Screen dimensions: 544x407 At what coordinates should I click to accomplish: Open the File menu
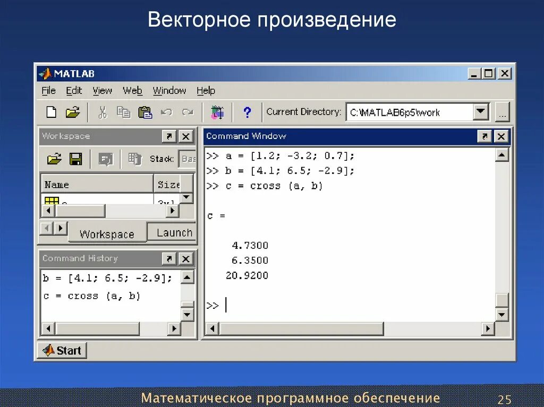[x=48, y=91]
